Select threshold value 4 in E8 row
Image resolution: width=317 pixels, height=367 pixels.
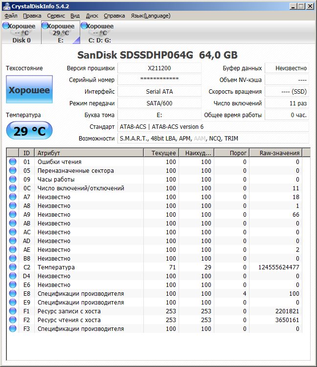(x=245, y=293)
